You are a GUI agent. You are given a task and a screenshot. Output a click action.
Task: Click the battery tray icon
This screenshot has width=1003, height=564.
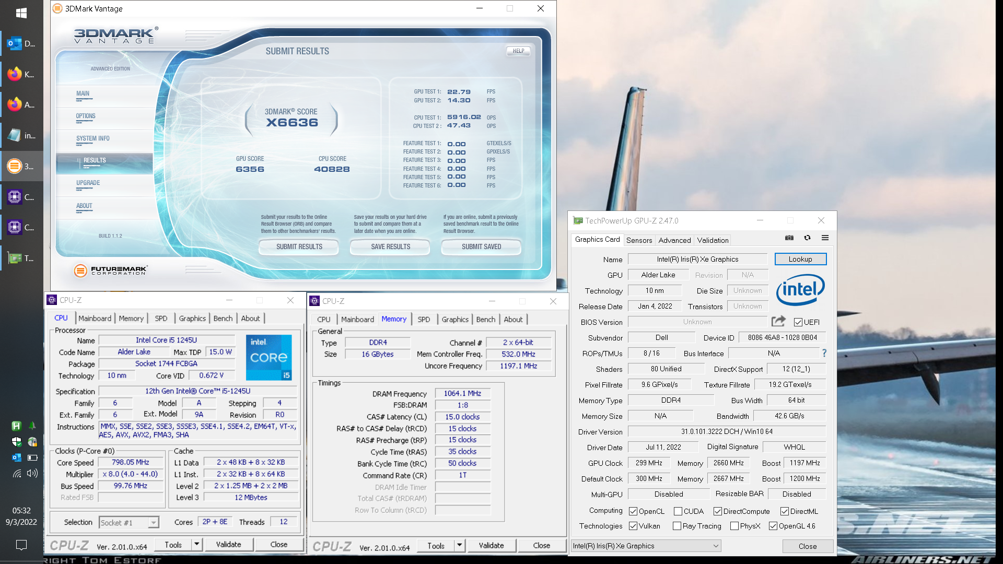pos(32,457)
